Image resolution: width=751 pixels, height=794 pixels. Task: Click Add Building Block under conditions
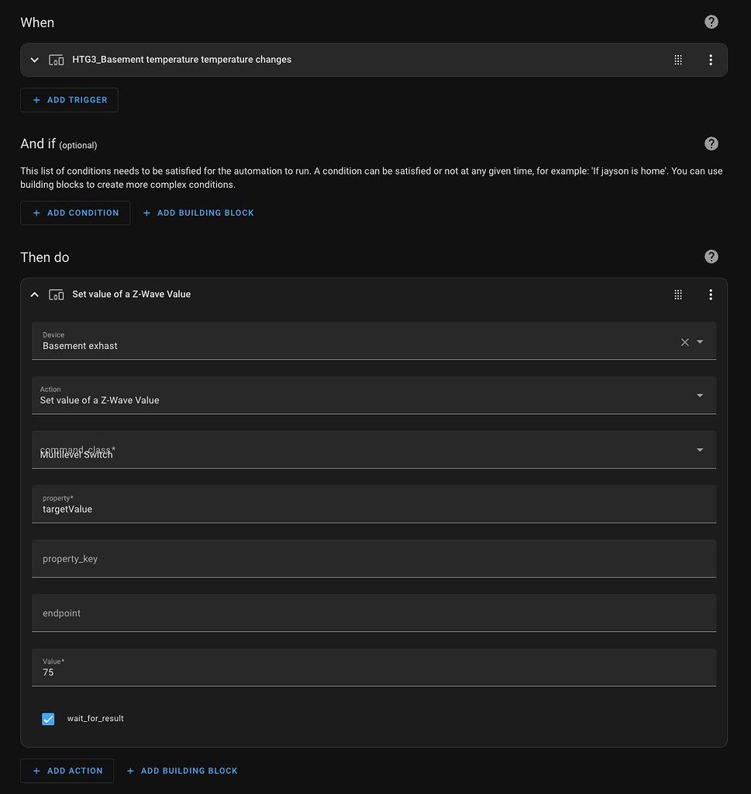point(198,212)
